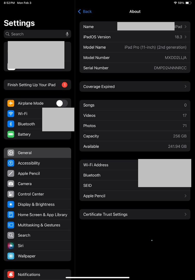Tap the Videos count 17
195x280 pixels.
click(x=184, y=115)
